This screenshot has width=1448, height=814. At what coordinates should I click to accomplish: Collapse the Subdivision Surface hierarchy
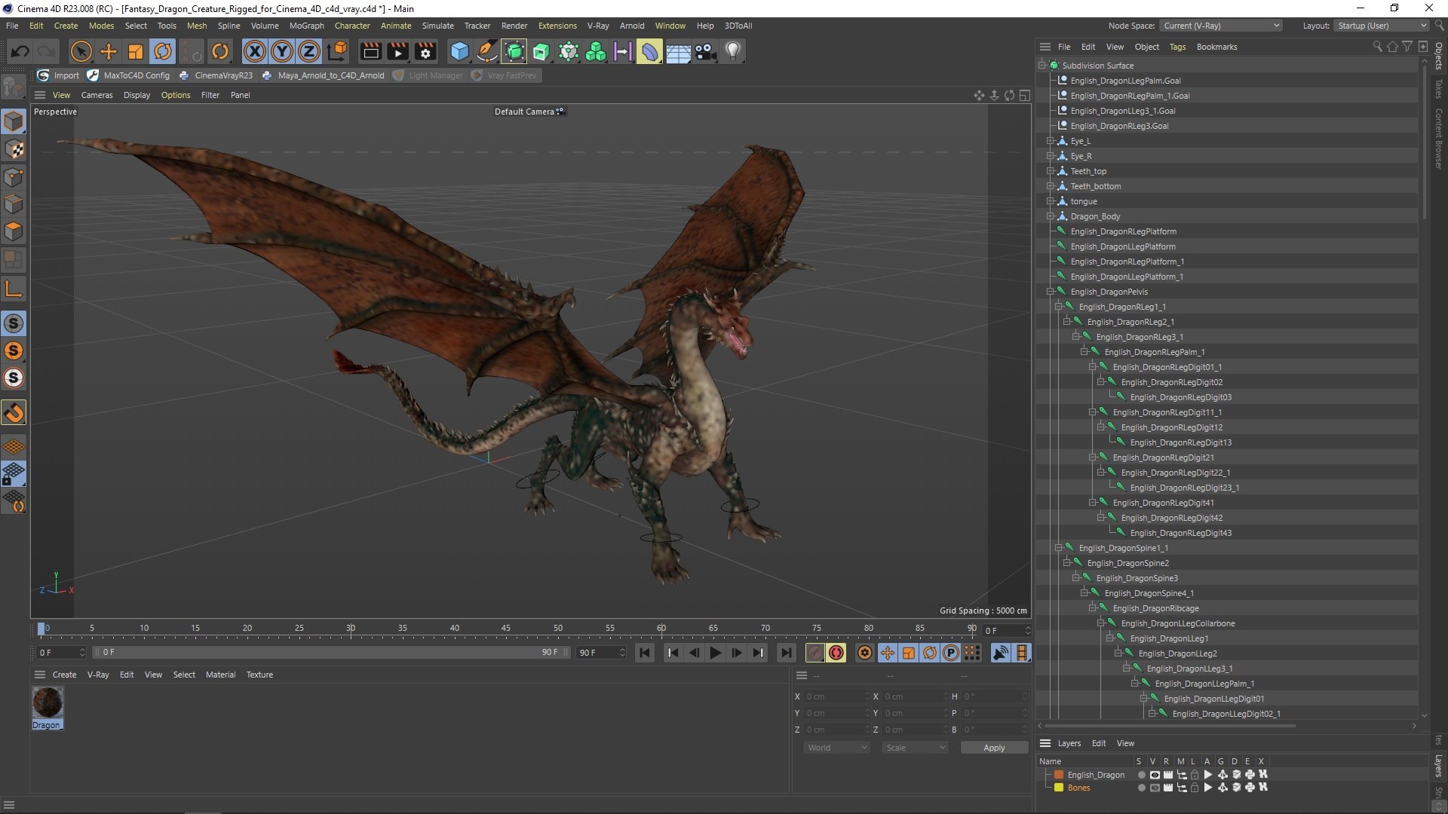(1042, 66)
